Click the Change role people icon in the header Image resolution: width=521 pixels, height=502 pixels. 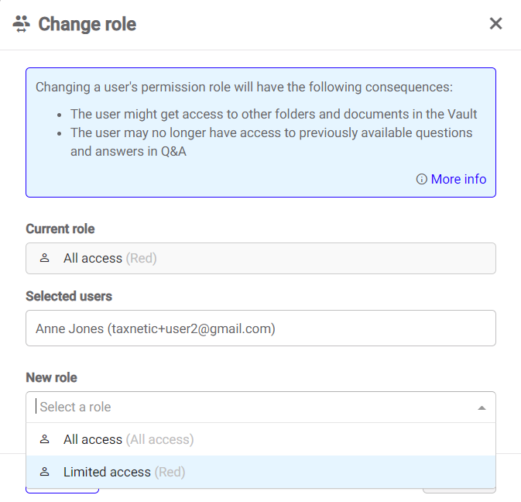click(22, 24)
